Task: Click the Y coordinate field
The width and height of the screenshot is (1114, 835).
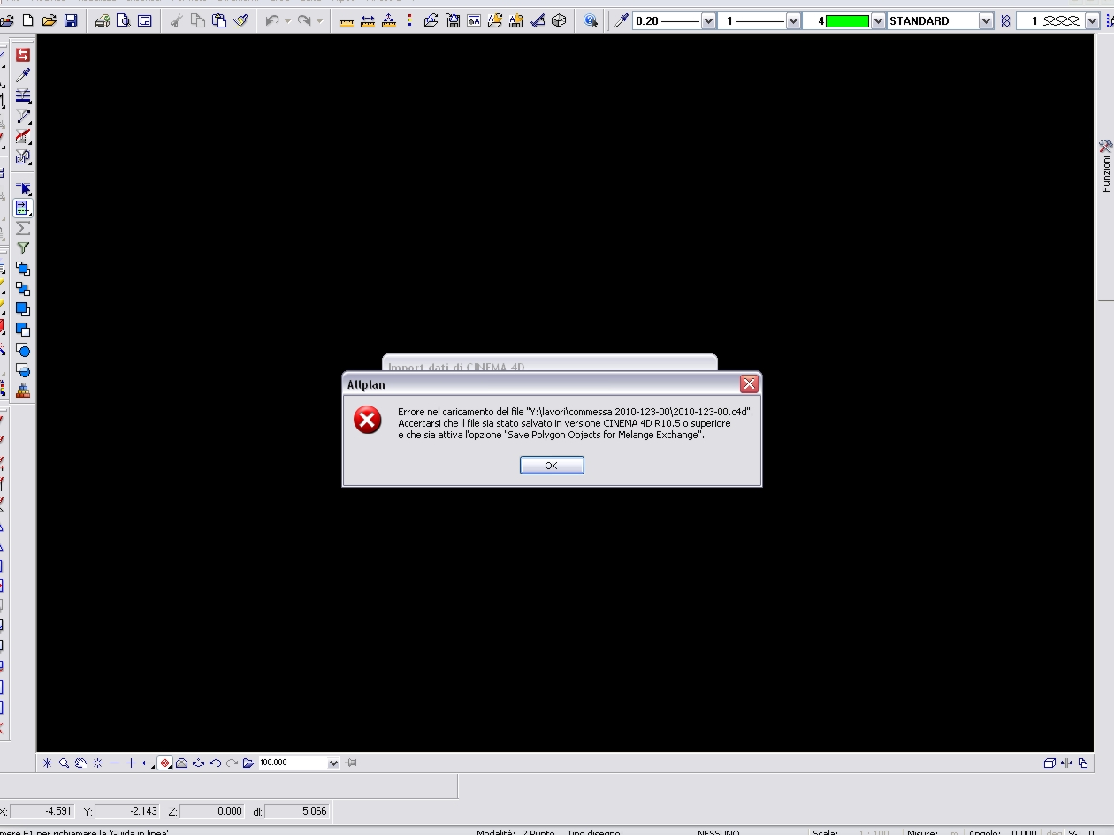Action: 127,811
